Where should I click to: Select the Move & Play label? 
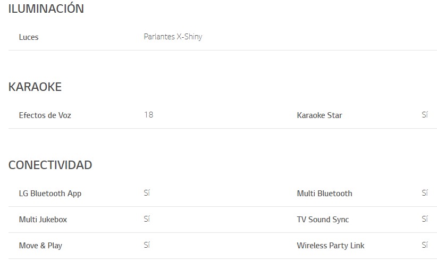click(40, 246)
